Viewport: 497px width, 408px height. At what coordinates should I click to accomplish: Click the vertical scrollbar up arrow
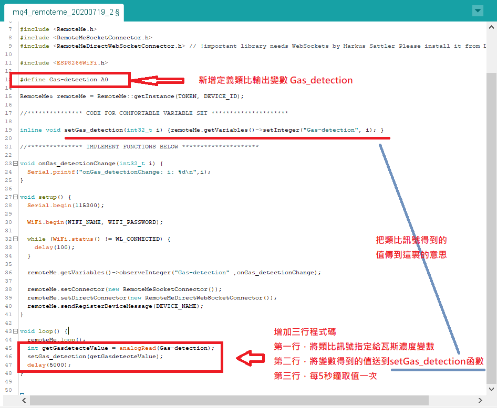click(491, 27)
